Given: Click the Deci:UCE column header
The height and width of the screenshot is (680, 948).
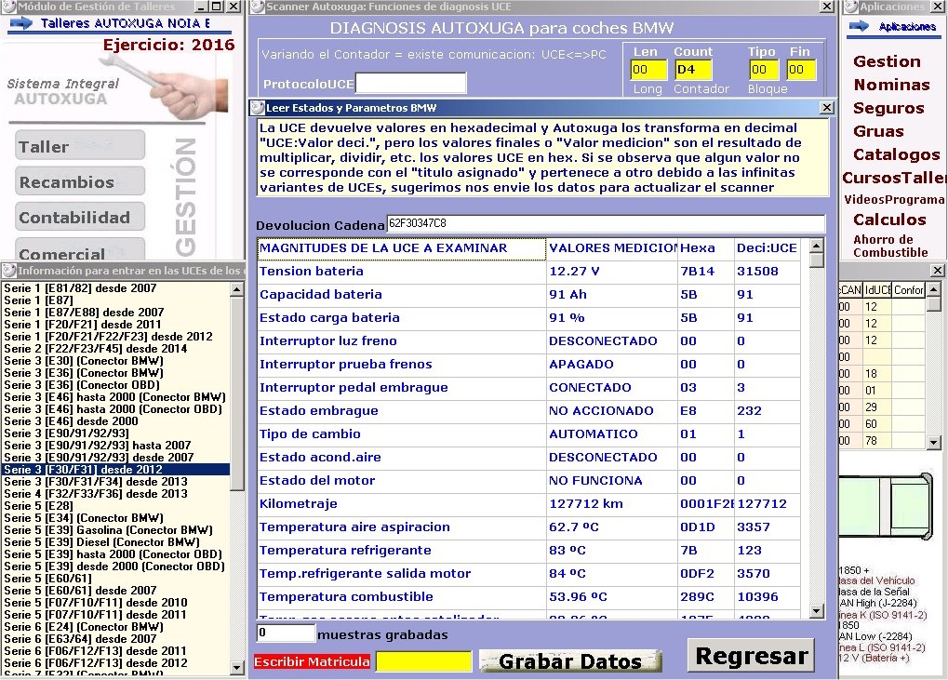Looking at the screenshot, I should [767, 248].
